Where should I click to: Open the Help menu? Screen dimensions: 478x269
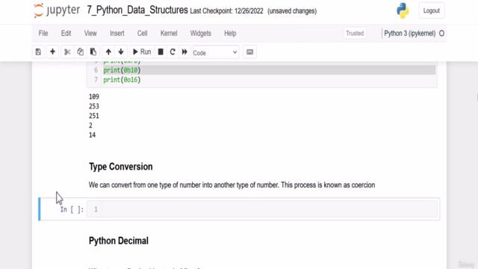tap(230, 33)
